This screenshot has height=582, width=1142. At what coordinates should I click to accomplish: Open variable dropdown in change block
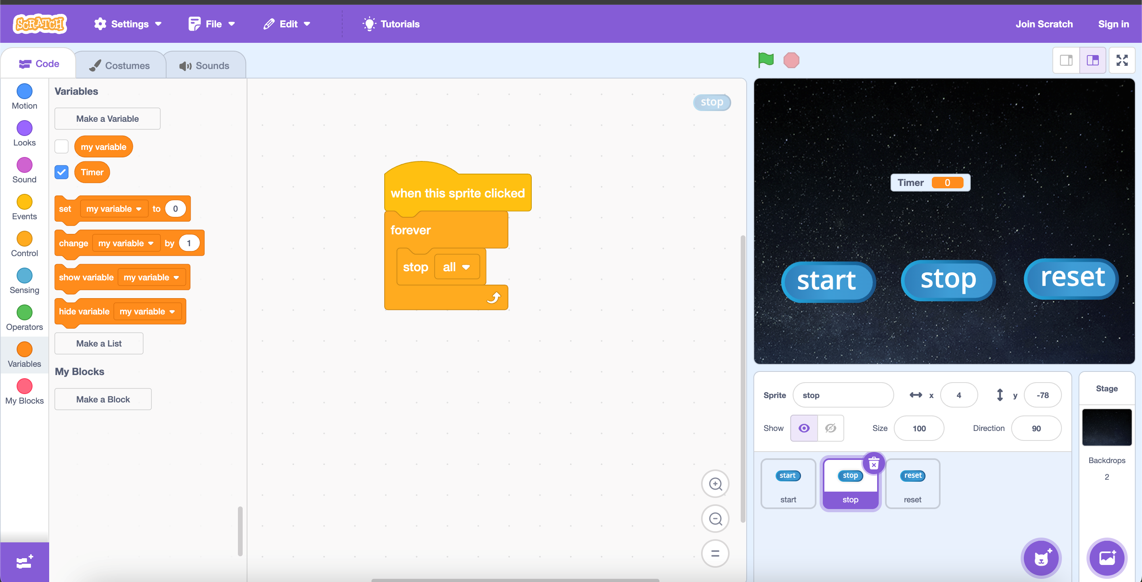[126, 243]
